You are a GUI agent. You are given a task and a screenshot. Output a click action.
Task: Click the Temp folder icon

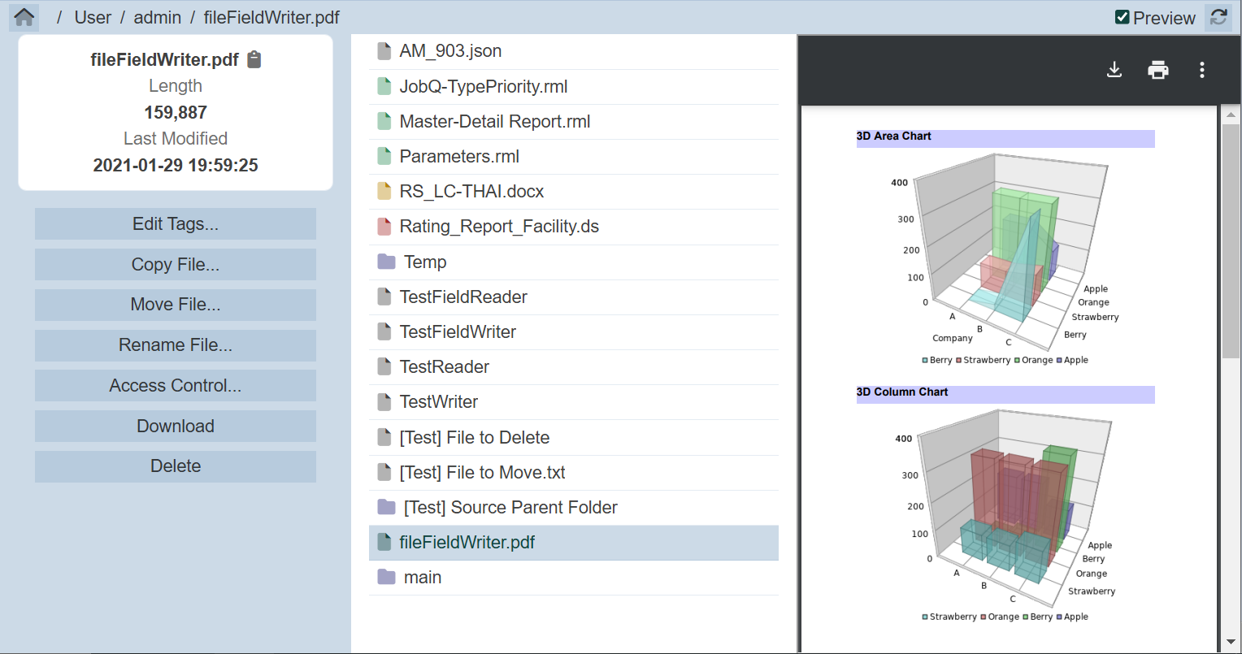click(386, 262)
